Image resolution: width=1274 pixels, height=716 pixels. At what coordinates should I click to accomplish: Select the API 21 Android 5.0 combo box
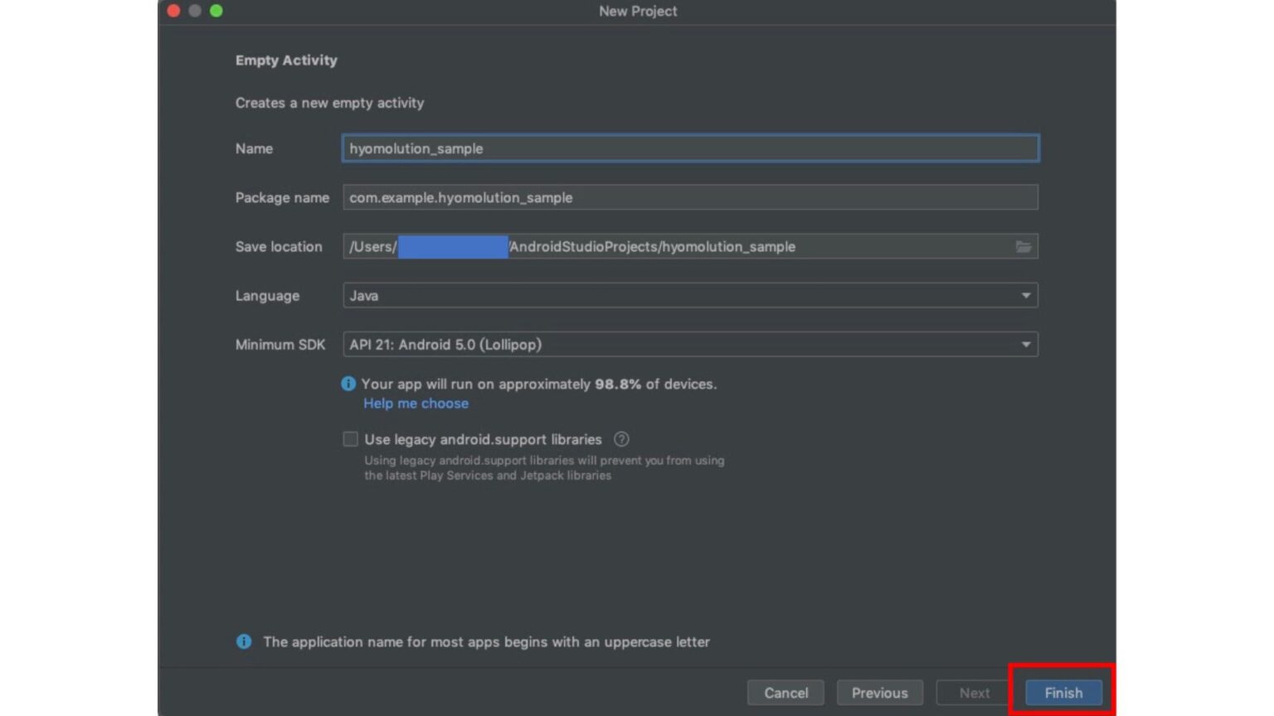pos(690,345)
